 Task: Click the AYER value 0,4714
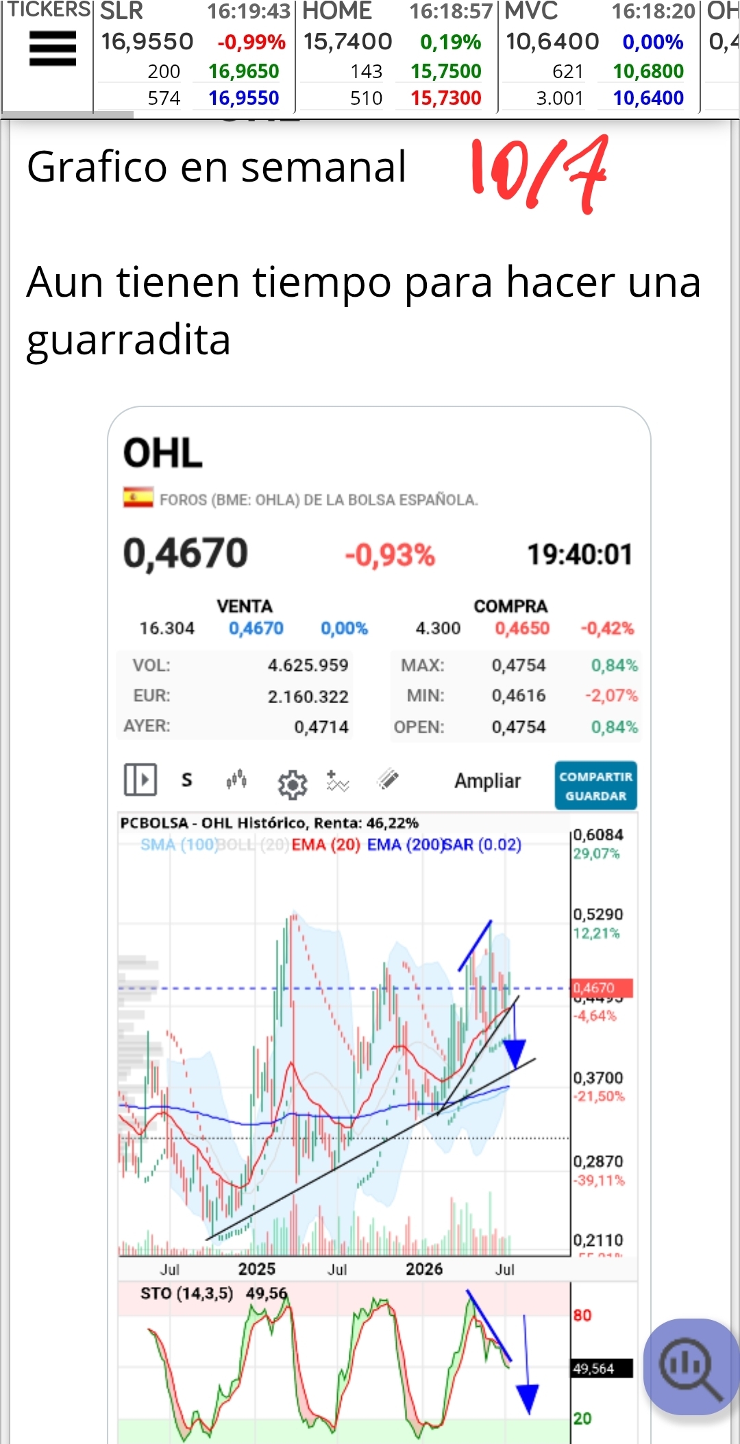pyautogui.click(x=321, y=726)
